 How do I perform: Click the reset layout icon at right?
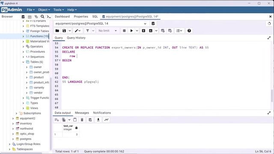coord(269,24)
